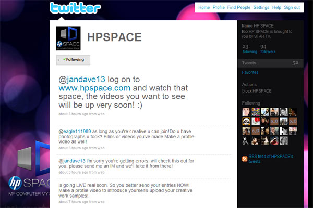Screen dimensions: 313x208
Task: Open Help in the top navigation
Action: (x=276, y=7)
